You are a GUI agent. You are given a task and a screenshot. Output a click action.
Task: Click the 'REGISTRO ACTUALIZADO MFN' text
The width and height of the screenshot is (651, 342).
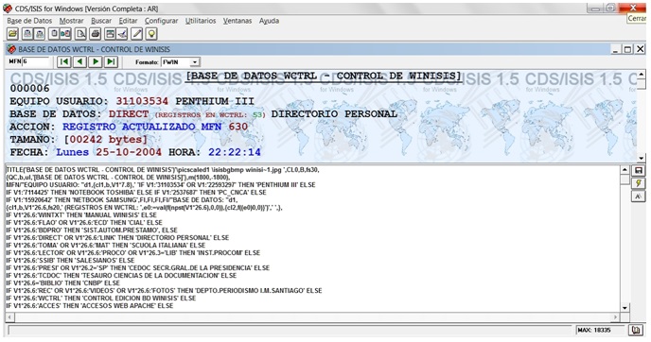[x=142, y=127]
